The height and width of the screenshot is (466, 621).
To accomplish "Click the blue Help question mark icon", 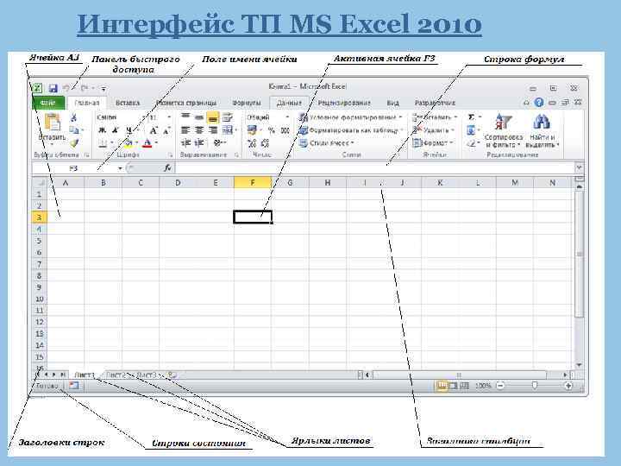I will point(538,102).
